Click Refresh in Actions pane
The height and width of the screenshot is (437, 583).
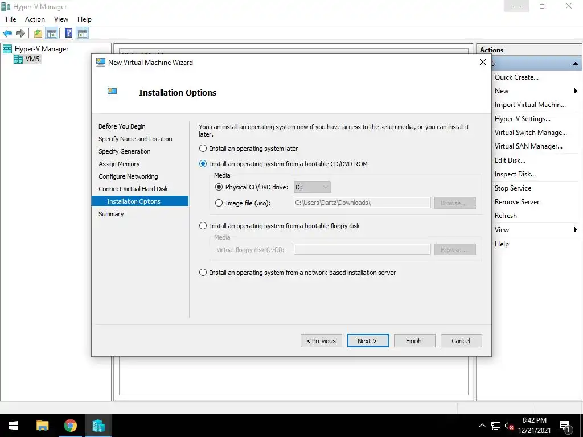coord(506,216)
